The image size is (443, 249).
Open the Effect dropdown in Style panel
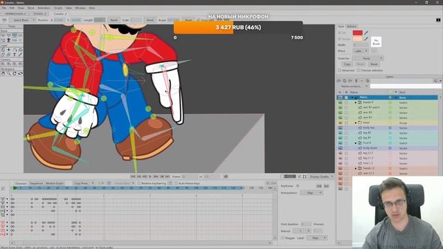pyautogui.click(x=361, y=51)
